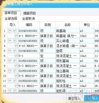Select the name cell 垫层
The image size is (99, 103).
tap(68, 51)
